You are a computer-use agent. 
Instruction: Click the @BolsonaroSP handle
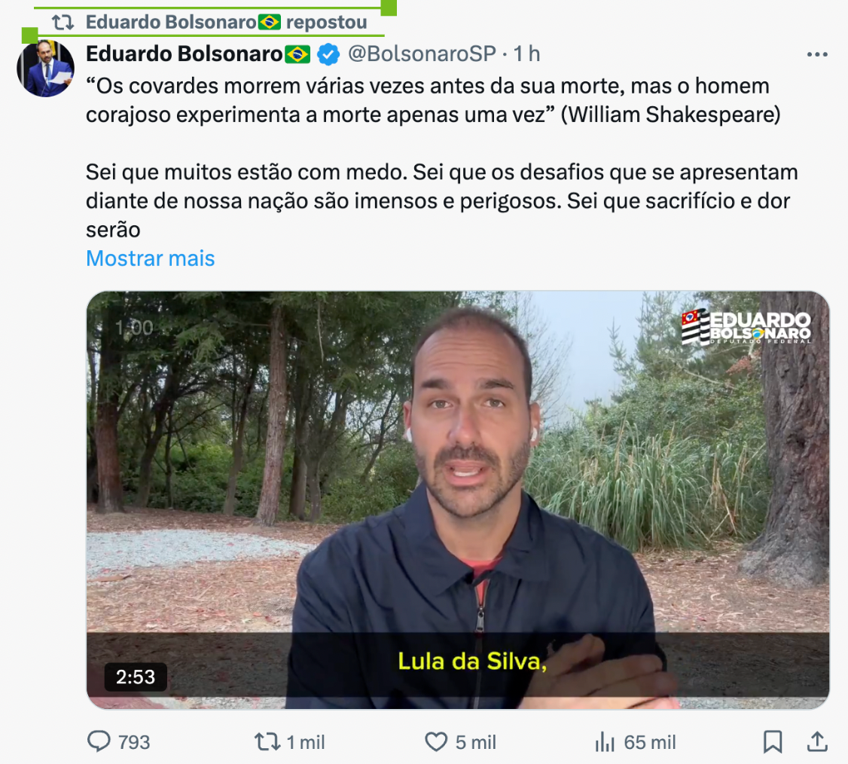pyautogui.click(x=422, y=53)
